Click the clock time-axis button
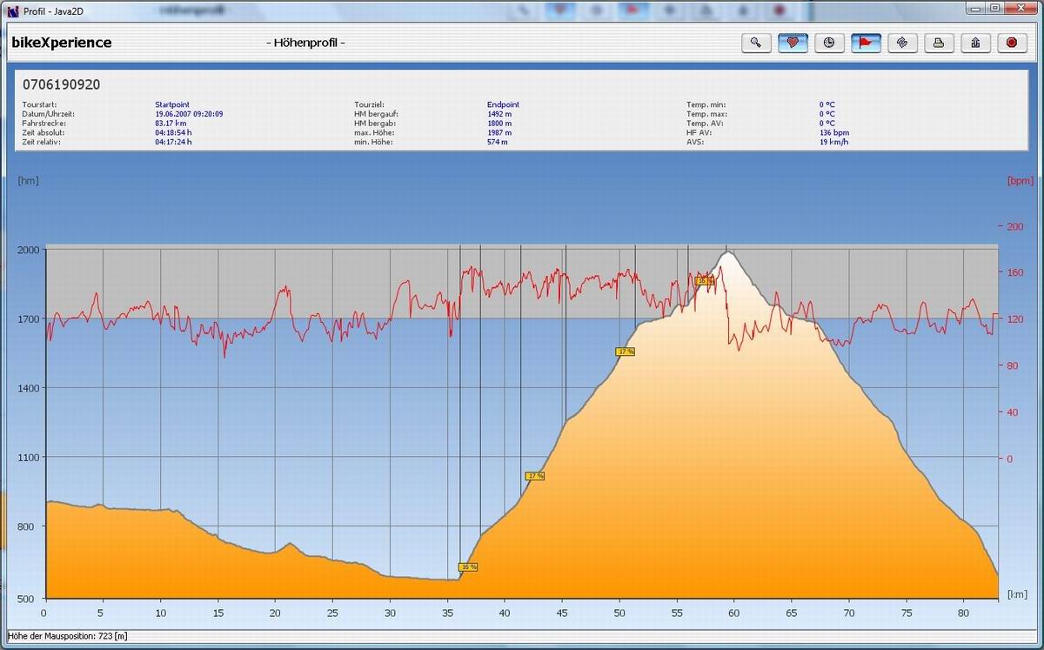The image size is (1044, 650). pos(829,43)
